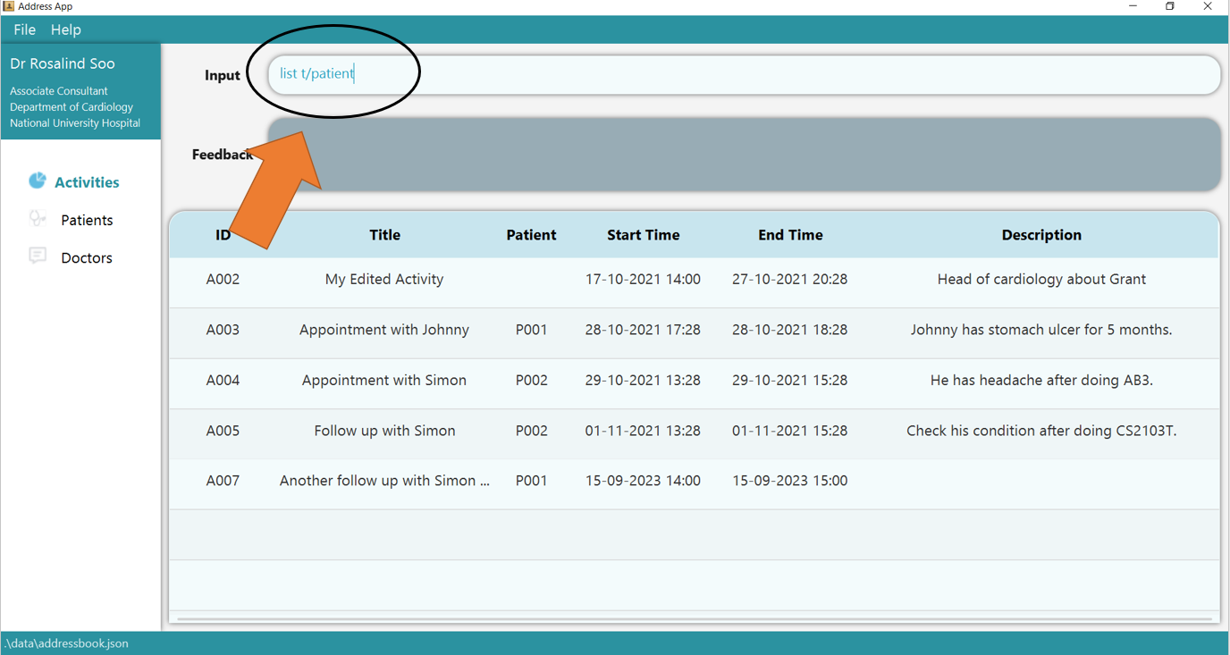Click the Doctors chat bubble icon
The width and height of the screenshot is (1230, 655).
coord(37,256)
